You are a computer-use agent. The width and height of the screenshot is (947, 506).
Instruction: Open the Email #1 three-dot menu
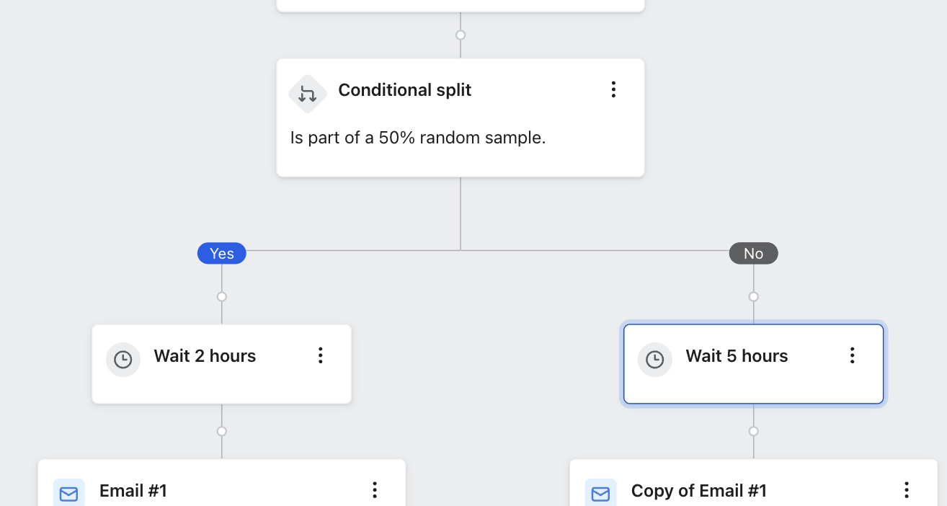tap(375, 490)
